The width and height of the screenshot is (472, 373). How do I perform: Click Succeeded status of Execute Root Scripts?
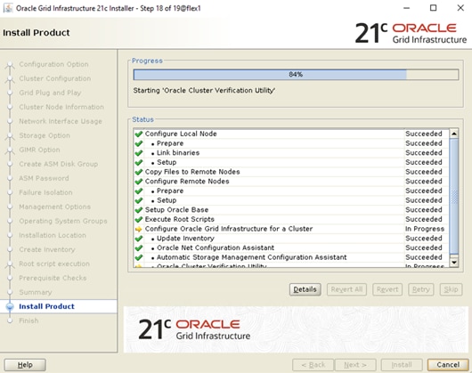tap(424, 219)
